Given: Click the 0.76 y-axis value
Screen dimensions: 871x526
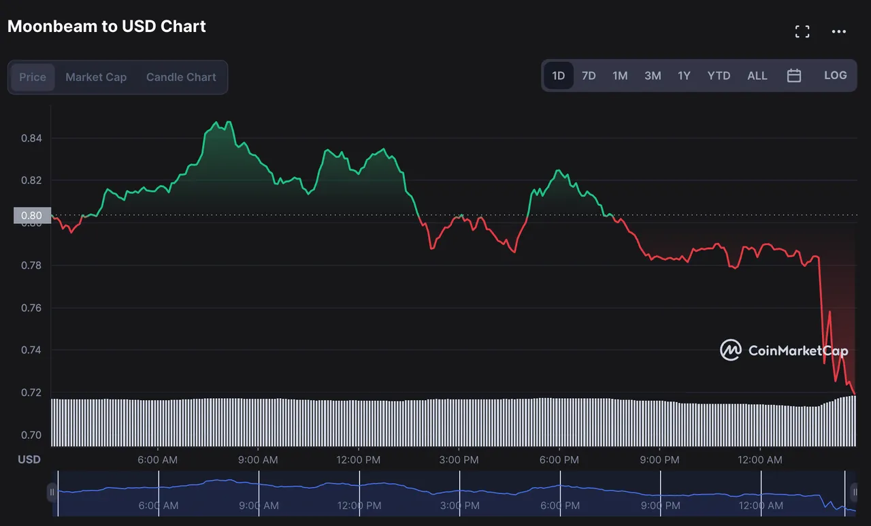Looking at the screenshot, I should [31, 308].
